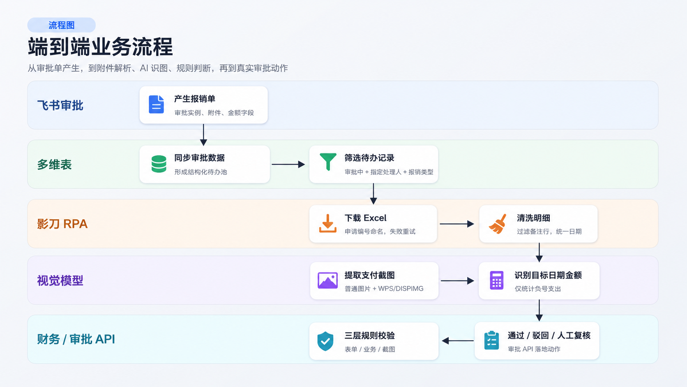Click the text 仅统计负号支出
The image size is (687, 387).
click(x=538, y=289)
